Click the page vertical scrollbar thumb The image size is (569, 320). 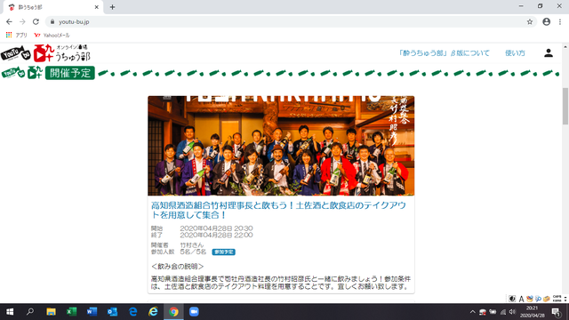(x=565, y=106)
